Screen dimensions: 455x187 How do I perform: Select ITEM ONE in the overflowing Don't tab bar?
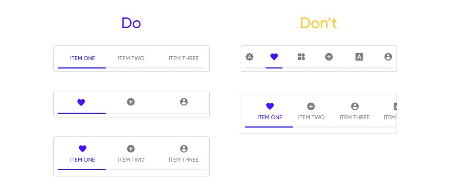click(270, 112)
